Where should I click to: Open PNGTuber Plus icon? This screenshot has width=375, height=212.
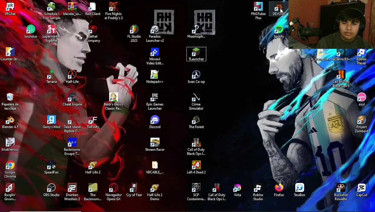(258, 11)
